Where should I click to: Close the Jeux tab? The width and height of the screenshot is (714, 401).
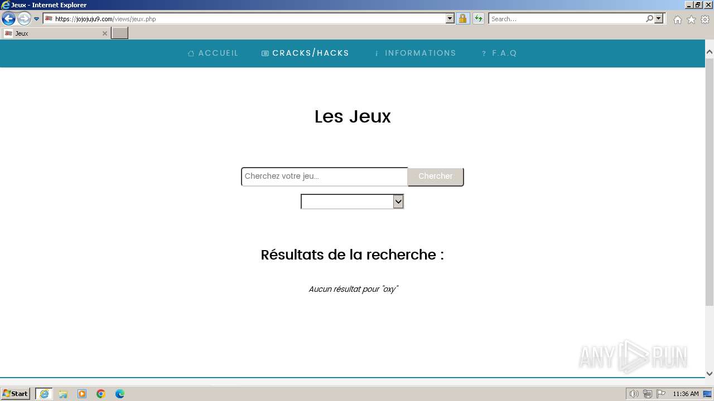pyautogui.click(x=104, y=33)
